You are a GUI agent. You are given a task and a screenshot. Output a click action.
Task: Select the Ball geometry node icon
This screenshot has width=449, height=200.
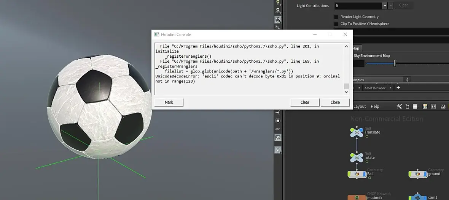(357, 173)
